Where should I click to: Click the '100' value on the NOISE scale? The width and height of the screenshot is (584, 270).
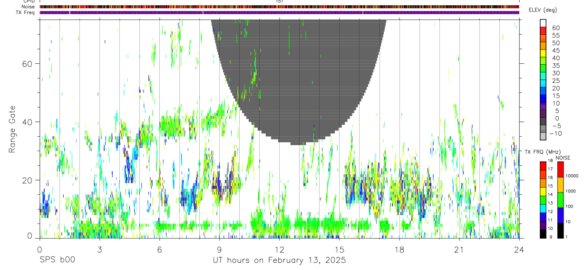[x=570, y=206]
